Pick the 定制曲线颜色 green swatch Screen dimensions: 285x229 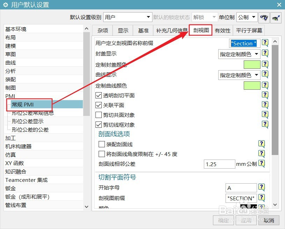click(x=252, y=86)
